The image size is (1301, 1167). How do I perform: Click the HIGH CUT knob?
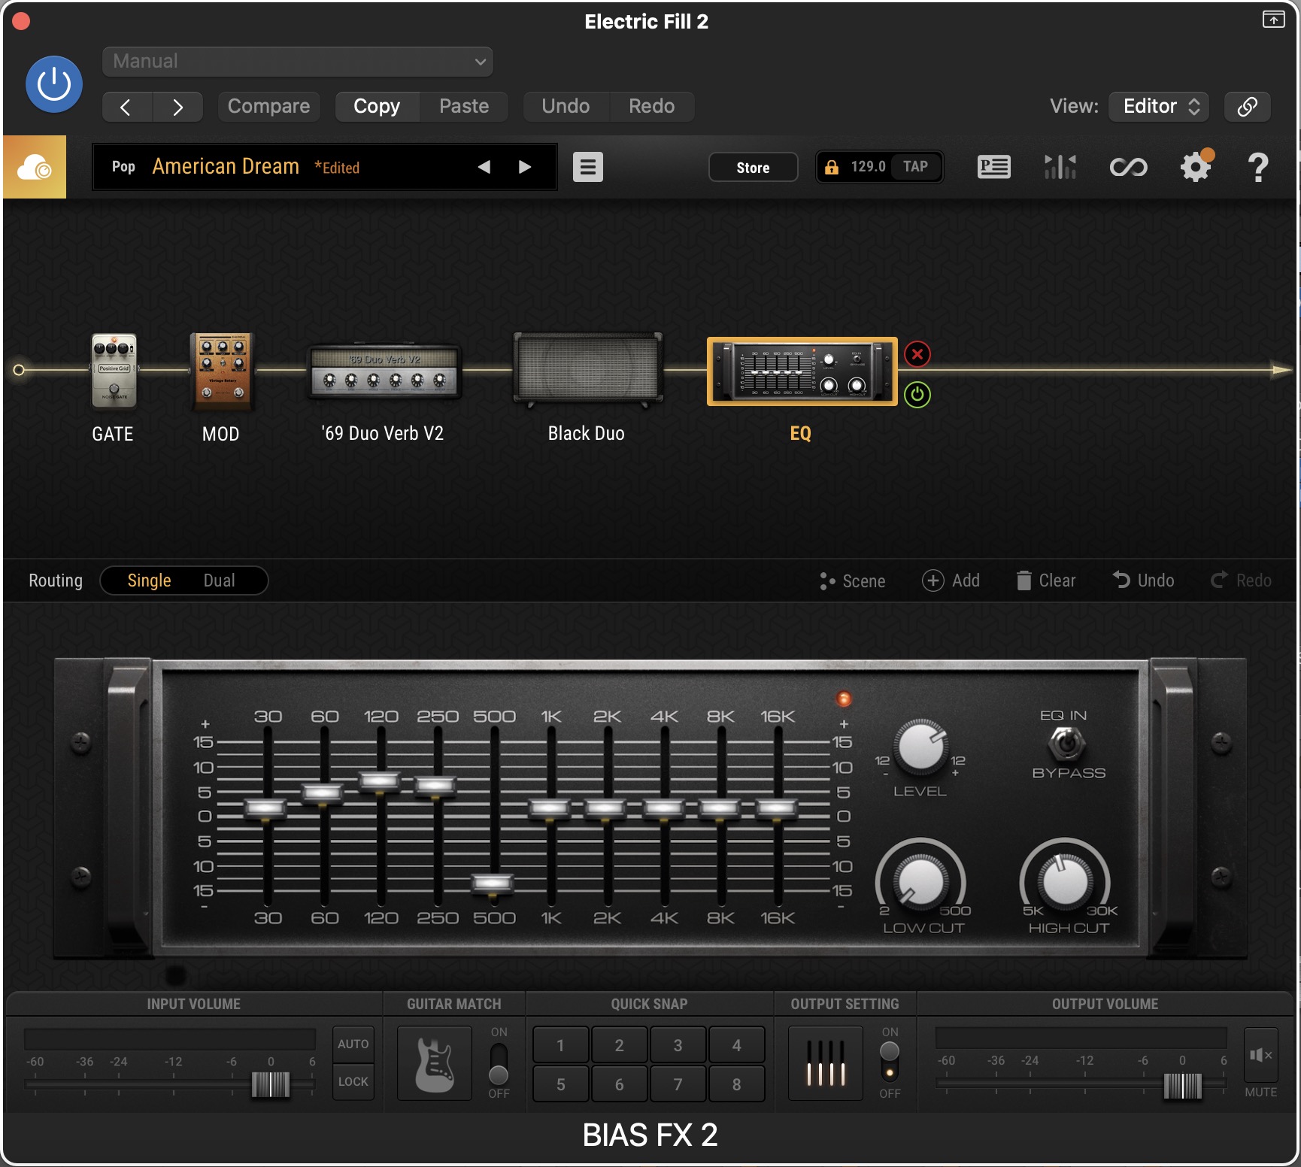tap(1065, 880)
